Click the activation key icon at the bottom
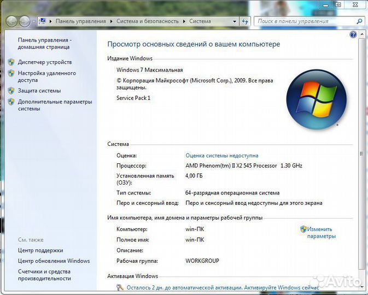Image resolution: width=368 pixels, height=295 pixels. click(x=121, y=287)
